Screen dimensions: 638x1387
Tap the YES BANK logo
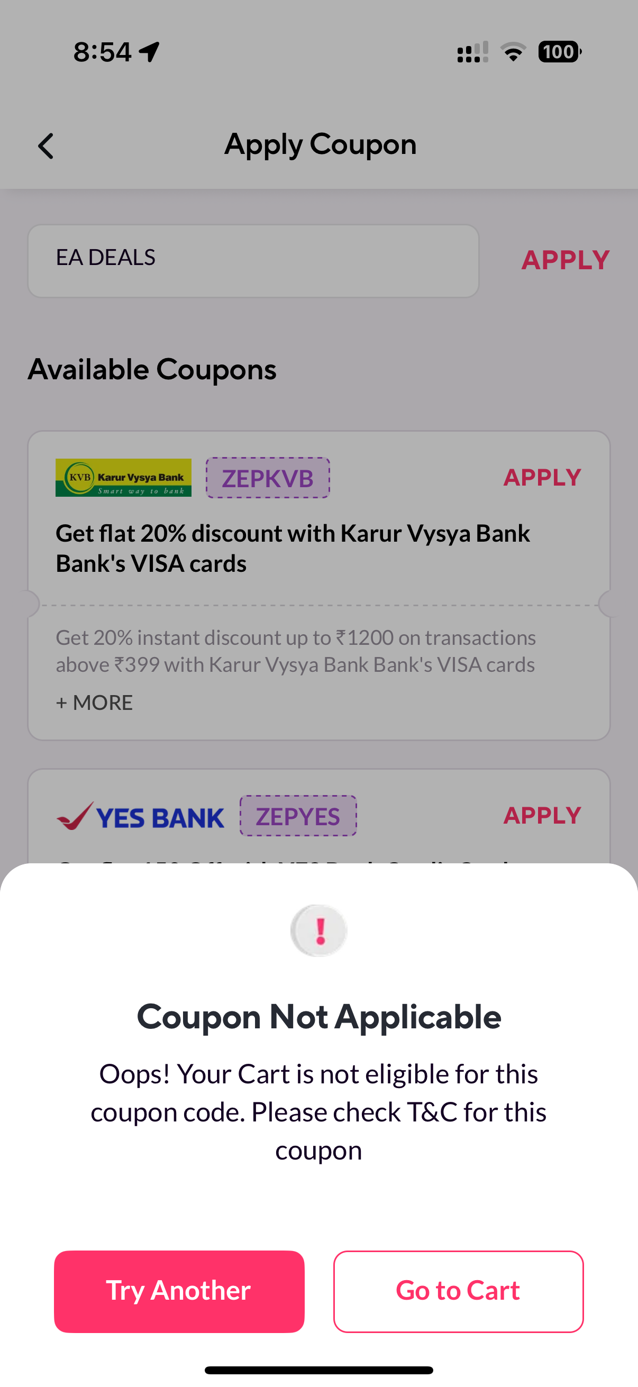tap(141, 816)
